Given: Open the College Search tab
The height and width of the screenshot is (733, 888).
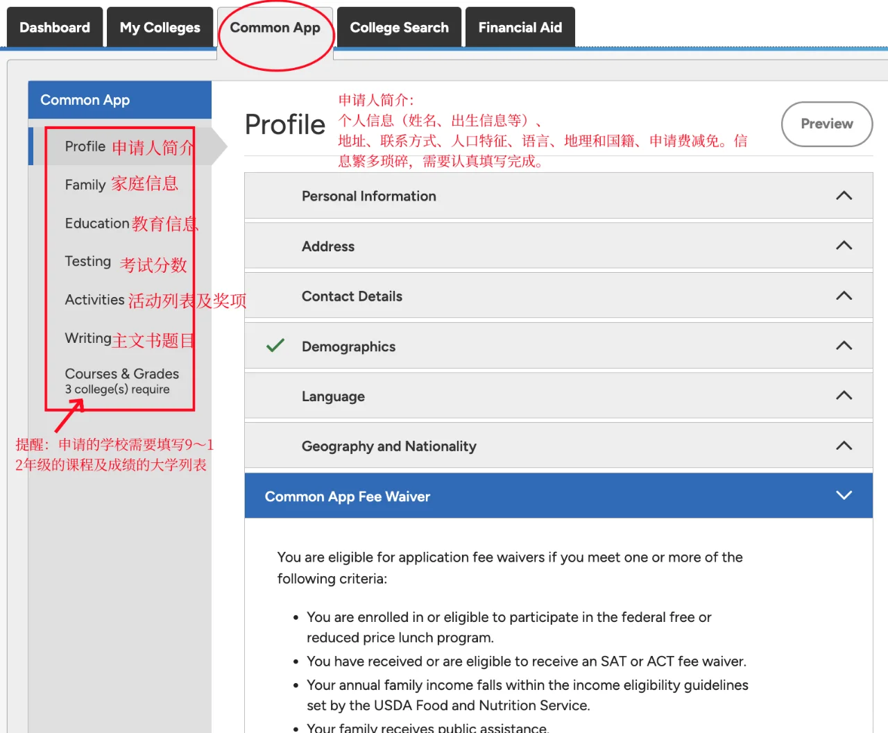Looking at the screenshot, I should 399,27.
